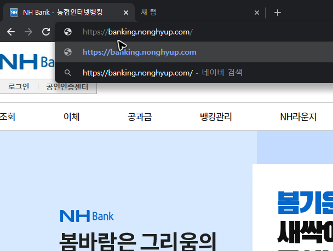Open the NH라운지 menu

click(x=298, y=117)
